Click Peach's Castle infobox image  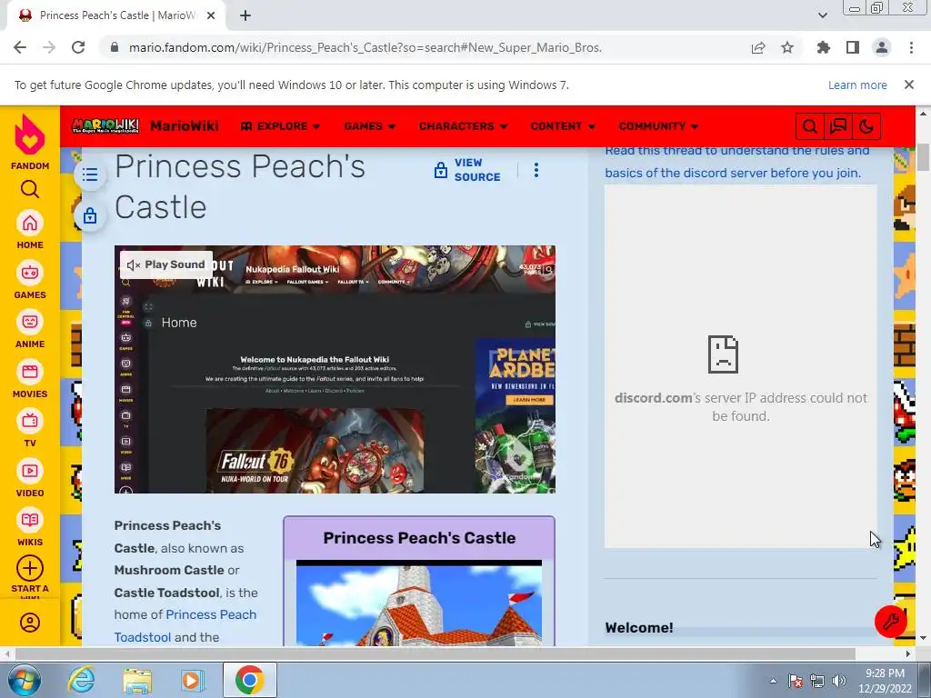419,603
